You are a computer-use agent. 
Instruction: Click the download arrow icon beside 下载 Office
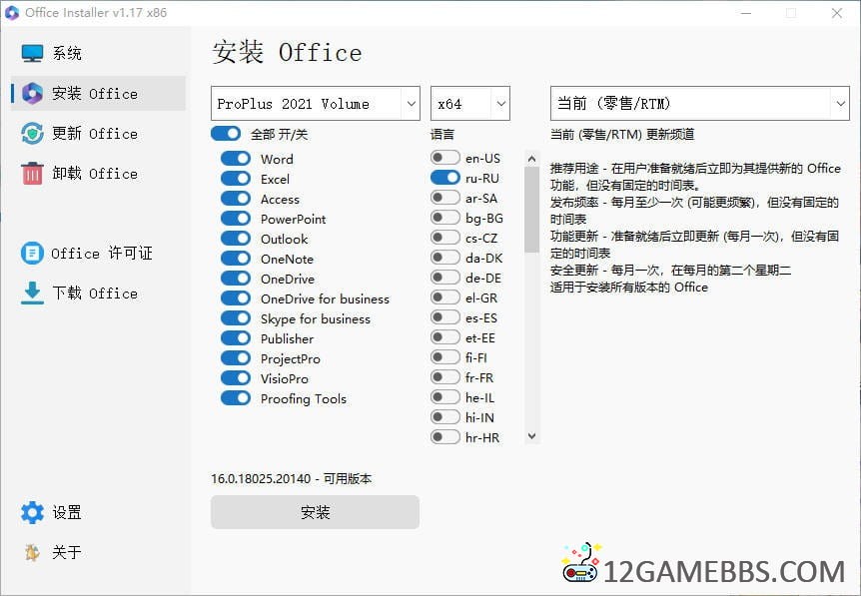32,294
